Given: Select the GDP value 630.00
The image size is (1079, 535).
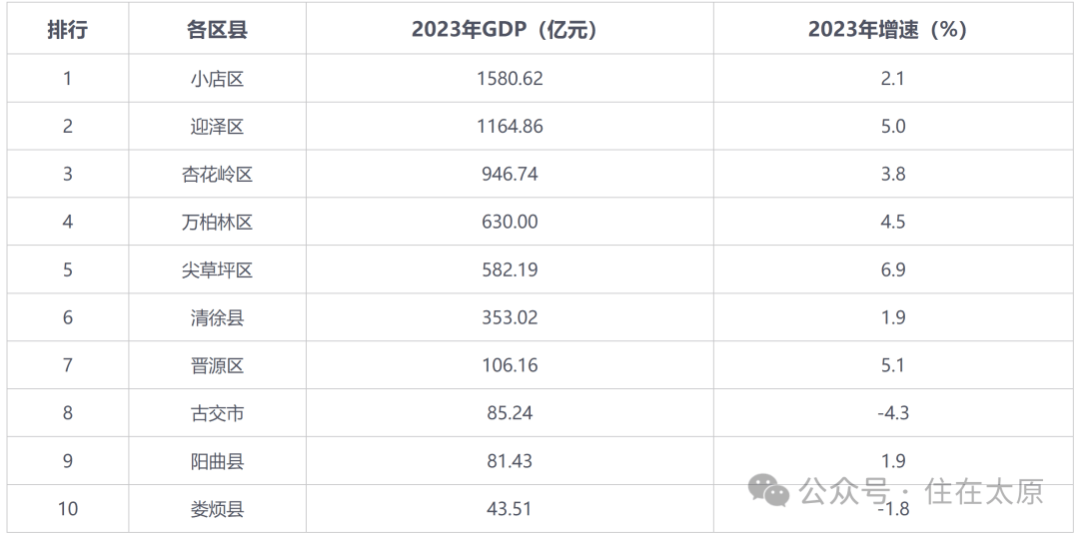Looking at the screenshot, I should (x=510, y=222).
